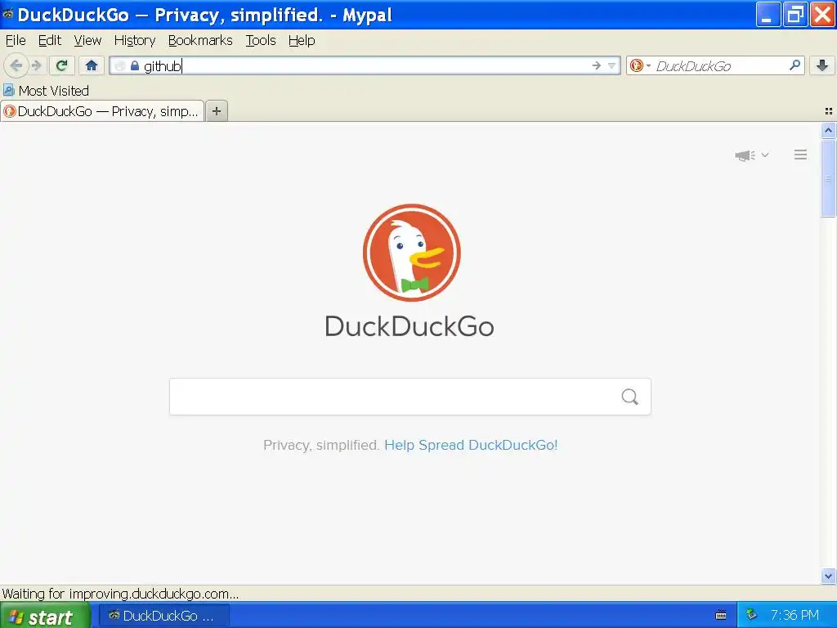
Task: Click the DuckDuckGo engine icon in search box
Action: pyautogui.click(x=636, y=65)
